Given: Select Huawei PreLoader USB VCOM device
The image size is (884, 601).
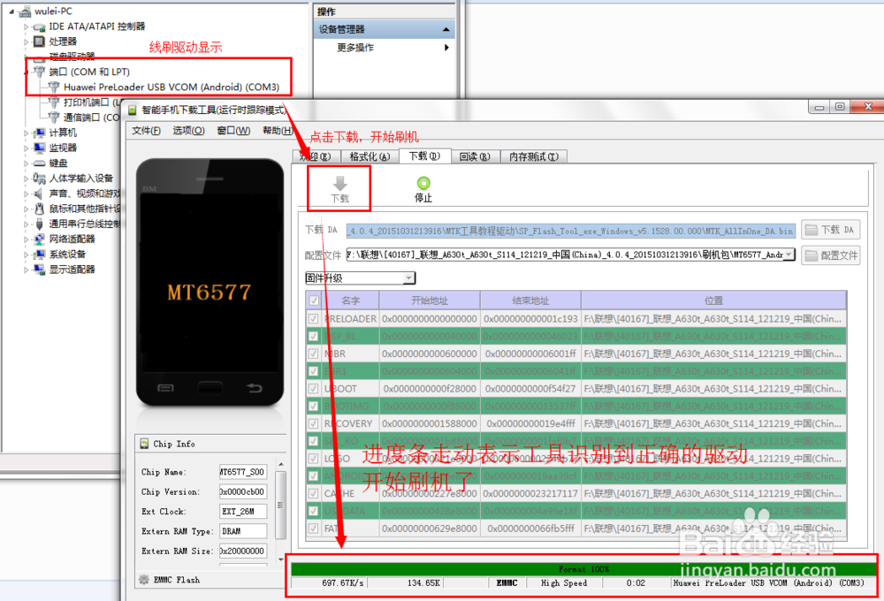Looking at the screenshot, I should pos(171,87).
